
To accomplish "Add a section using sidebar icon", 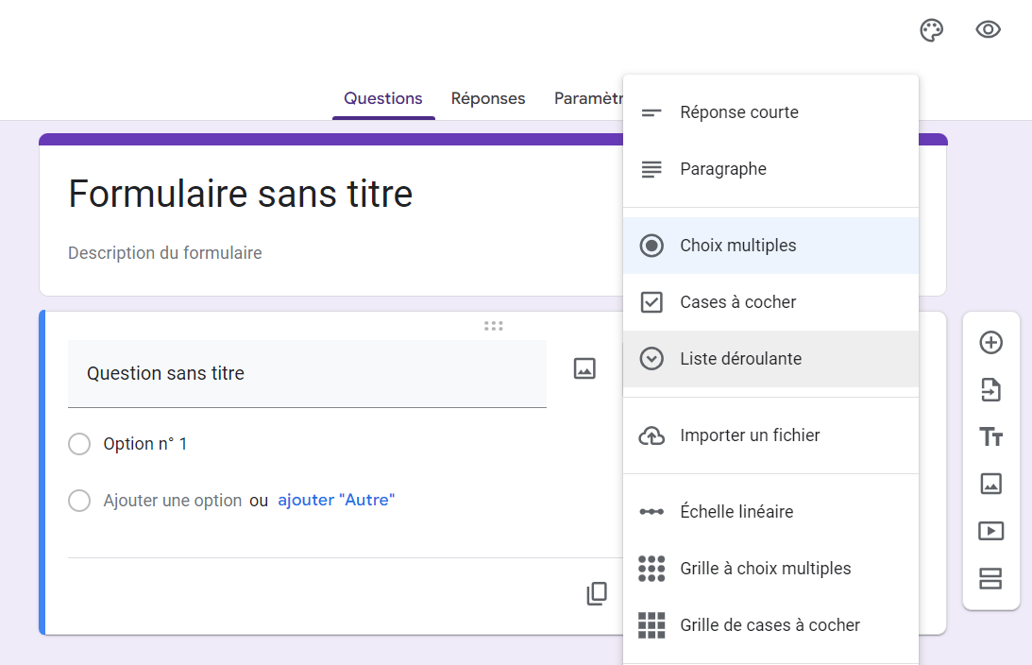I will point(990,578).
